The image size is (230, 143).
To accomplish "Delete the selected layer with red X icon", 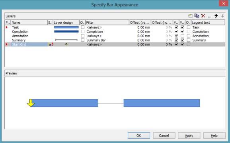I will (x=203, y=16).
